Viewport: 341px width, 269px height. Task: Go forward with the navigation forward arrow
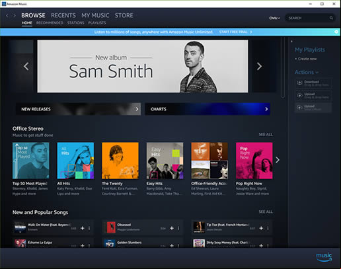click(x=15, y=15)
